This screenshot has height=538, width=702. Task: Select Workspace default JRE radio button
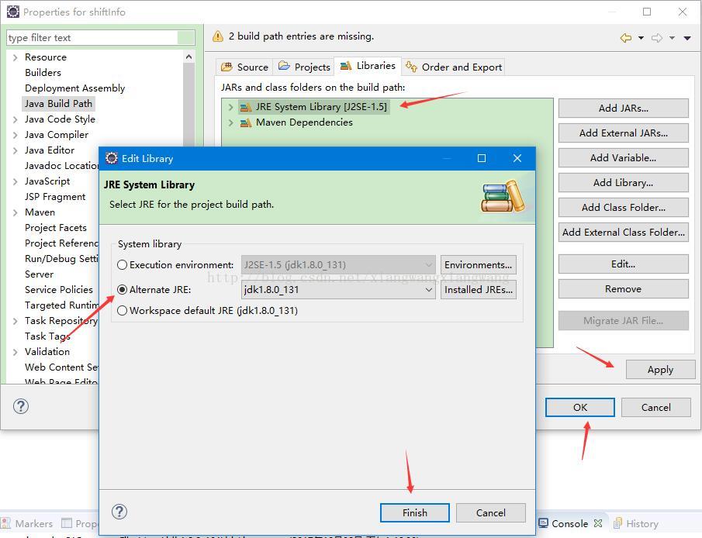[x=122, y=311]
